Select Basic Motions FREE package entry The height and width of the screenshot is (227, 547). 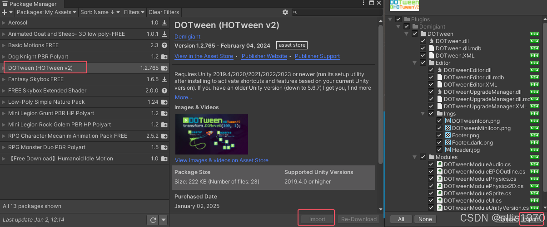(85, 45)
